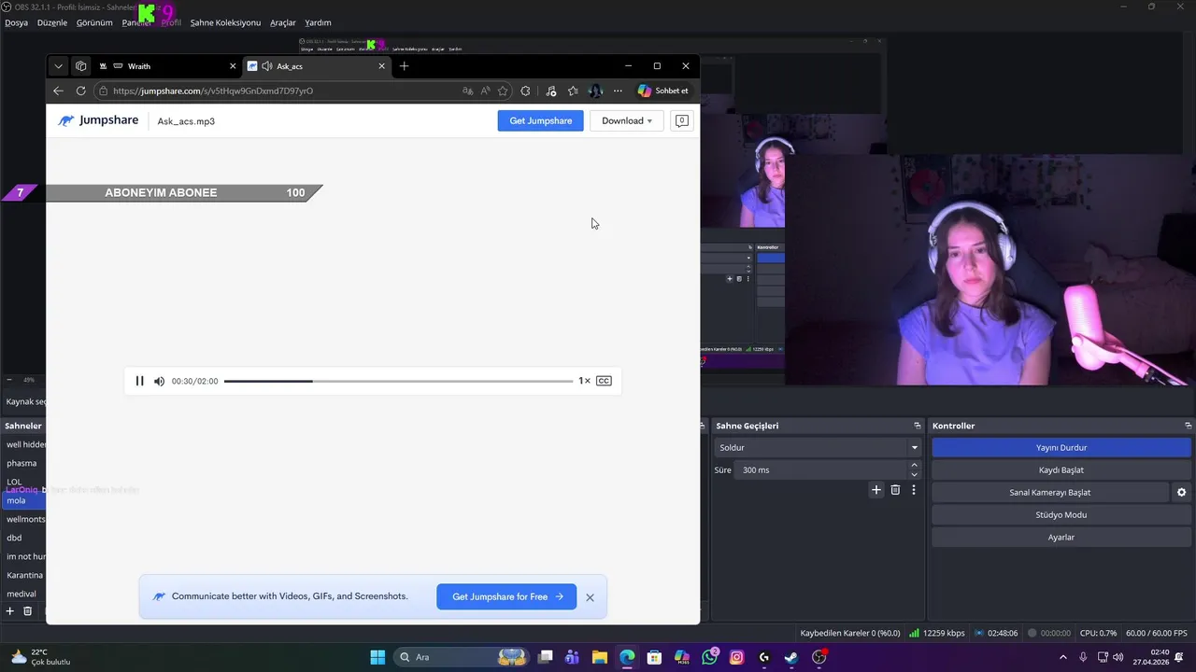Go back in the browser

tap(58, 91)
